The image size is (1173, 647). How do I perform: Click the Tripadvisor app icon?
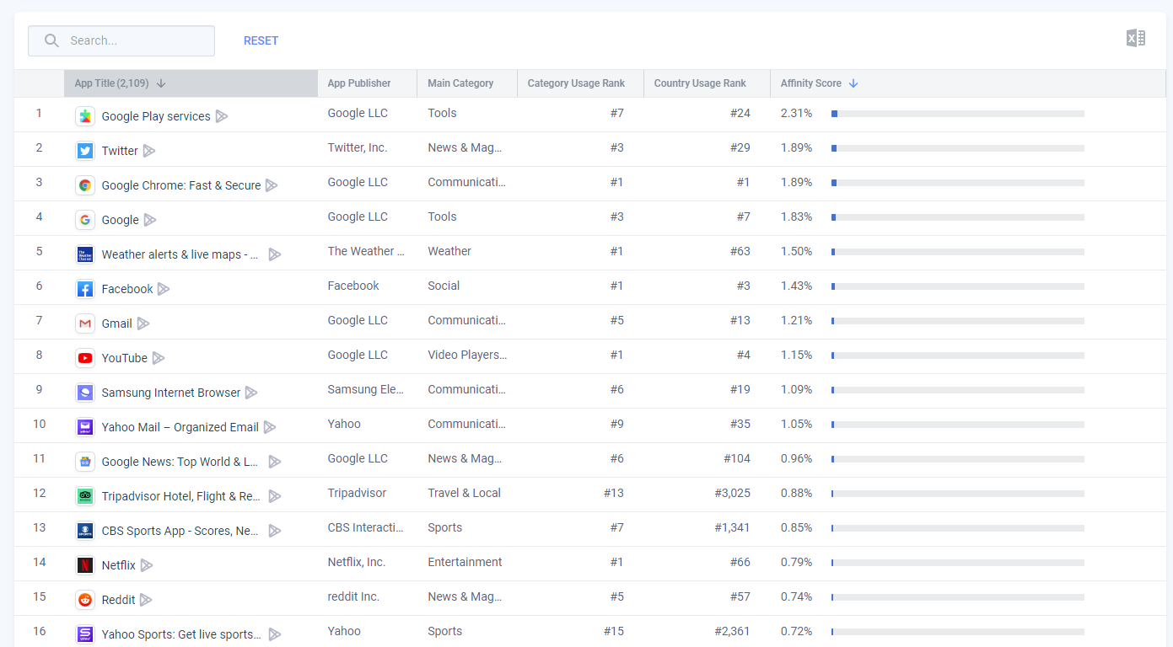pos(84,496)
